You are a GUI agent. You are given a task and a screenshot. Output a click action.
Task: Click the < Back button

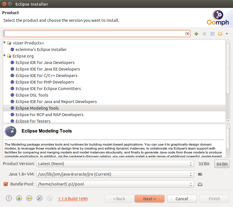[x=119, y=199]
